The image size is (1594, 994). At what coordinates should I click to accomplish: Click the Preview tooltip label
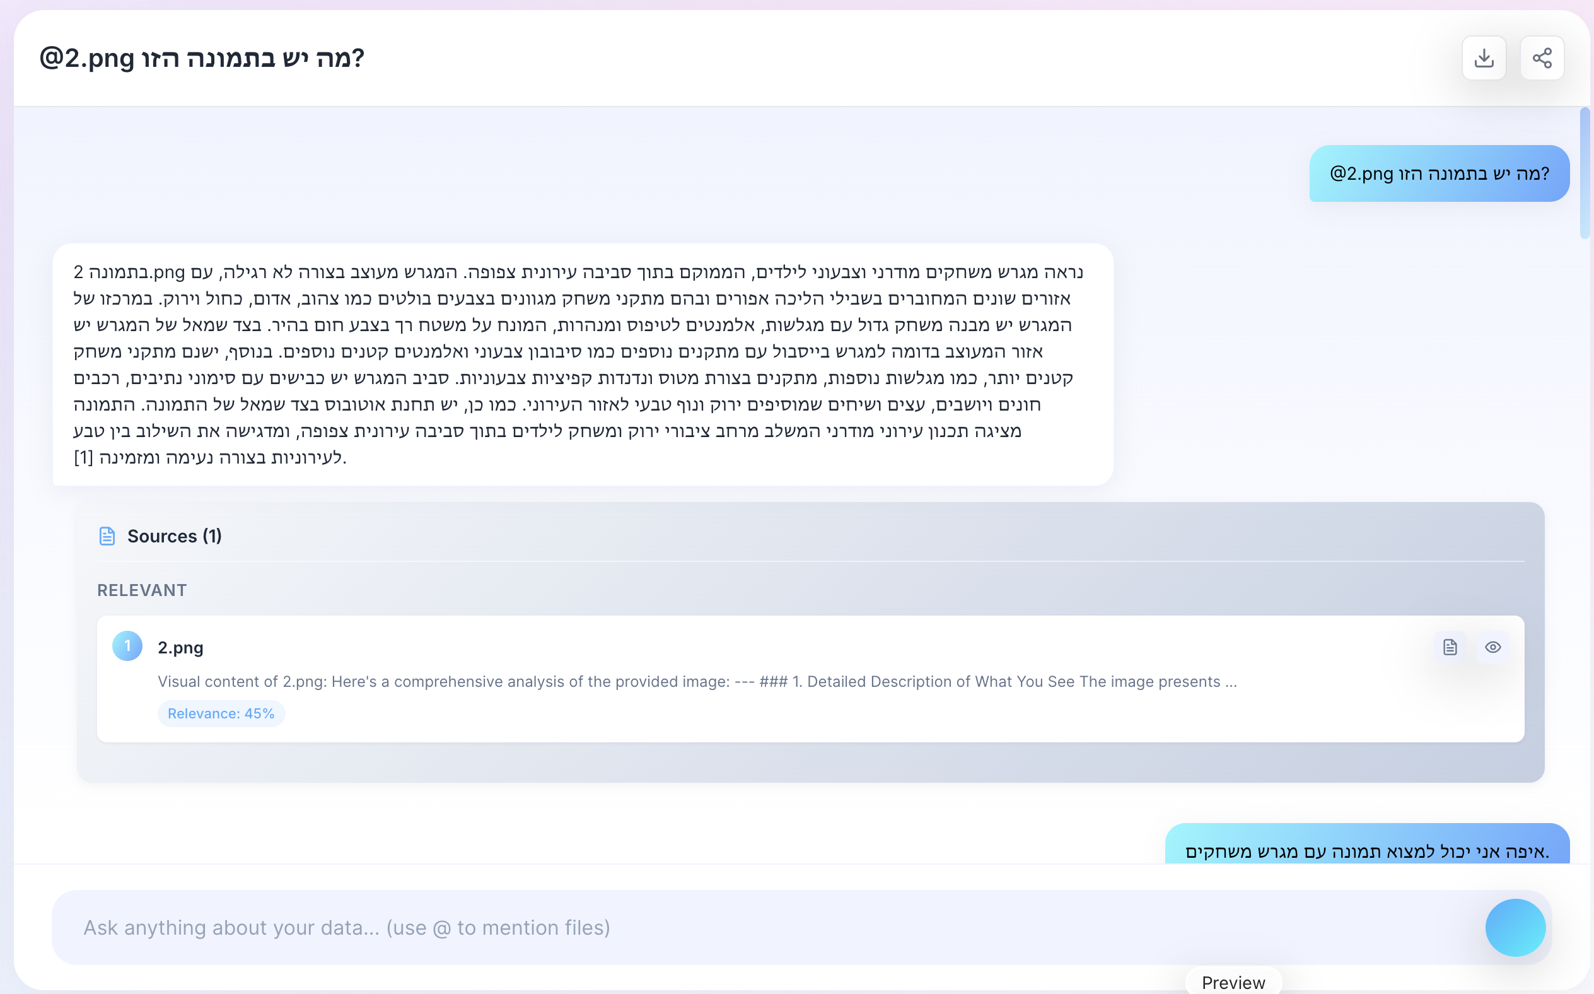click(x=1233, y=982)
